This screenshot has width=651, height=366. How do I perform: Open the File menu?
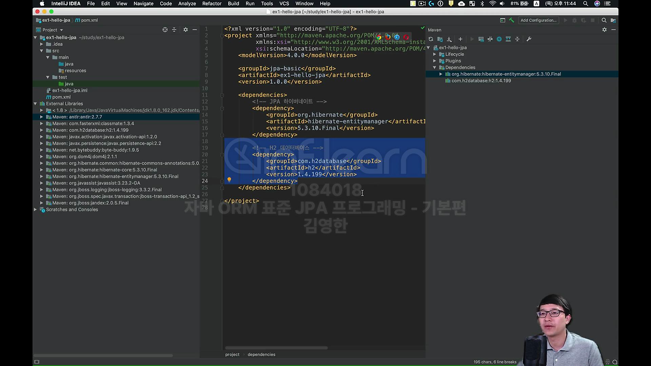click(x=91, y=4)
